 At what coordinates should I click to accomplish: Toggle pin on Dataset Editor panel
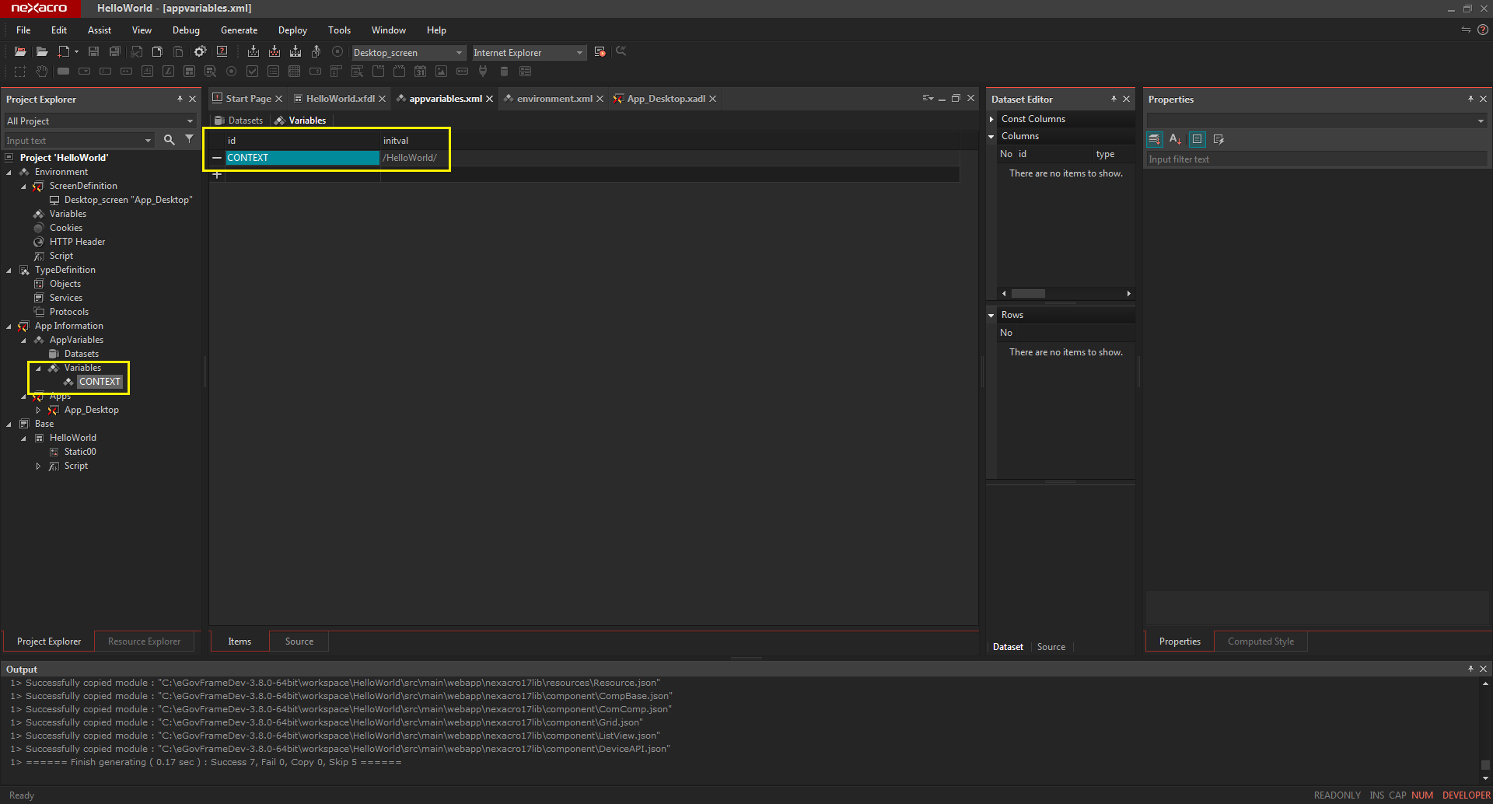1114,99
